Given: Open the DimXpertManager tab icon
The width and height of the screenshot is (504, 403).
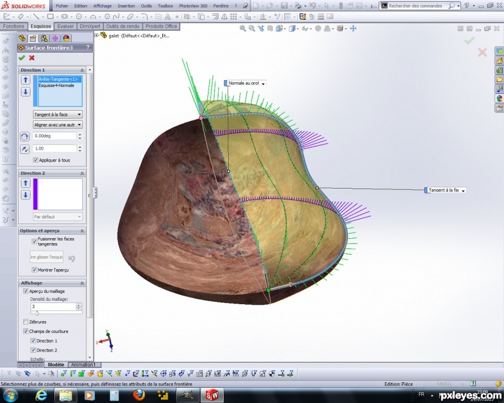Looking at the screenshot, I should [55, 38].
